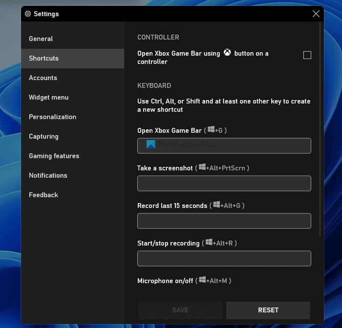Click the RESET button
342x328 pixels.
point(268,310)
